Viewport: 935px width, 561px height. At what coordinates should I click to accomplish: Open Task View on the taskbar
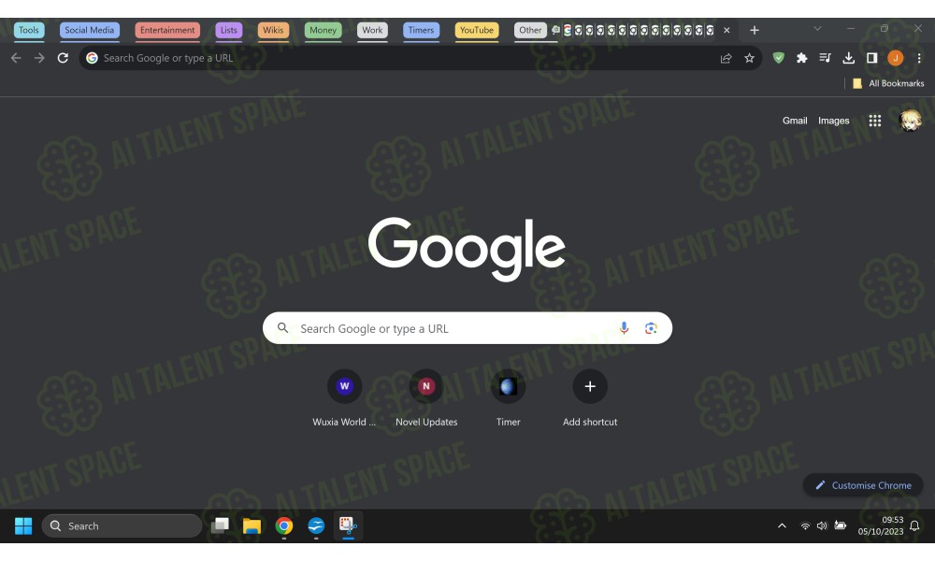tap(220, 525)
